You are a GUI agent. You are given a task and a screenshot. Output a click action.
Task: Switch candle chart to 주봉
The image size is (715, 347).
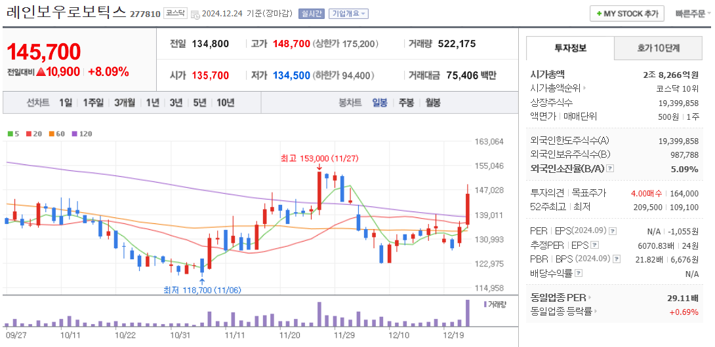(x=406, y=102)
